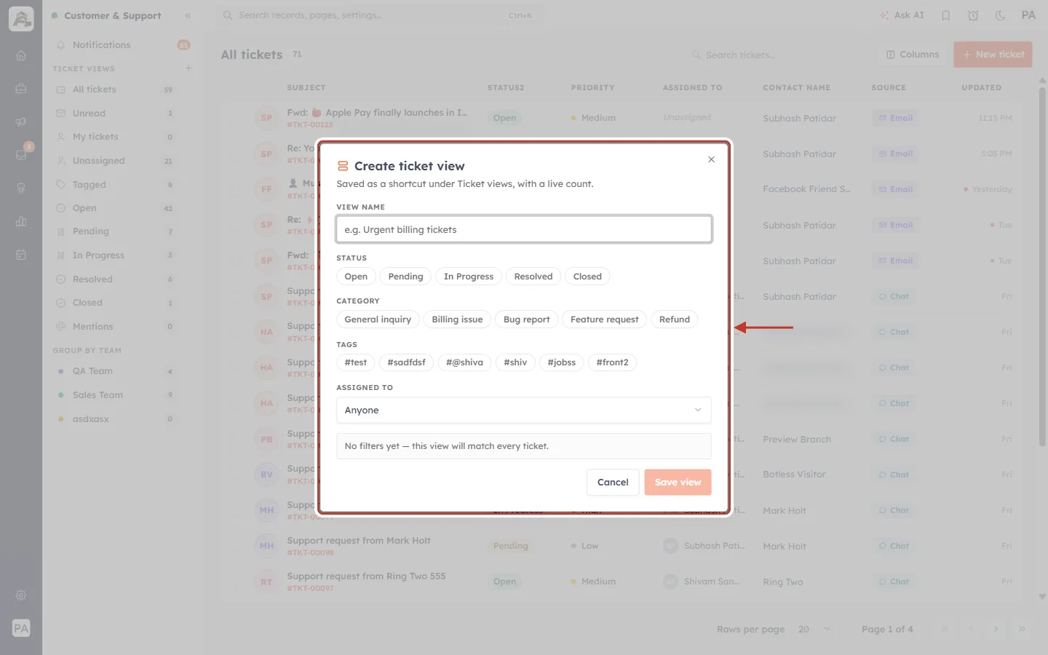This screenshot has width=1048, height=655.
Task: Close the Create ticket view dialog
Action: (711, 159)
